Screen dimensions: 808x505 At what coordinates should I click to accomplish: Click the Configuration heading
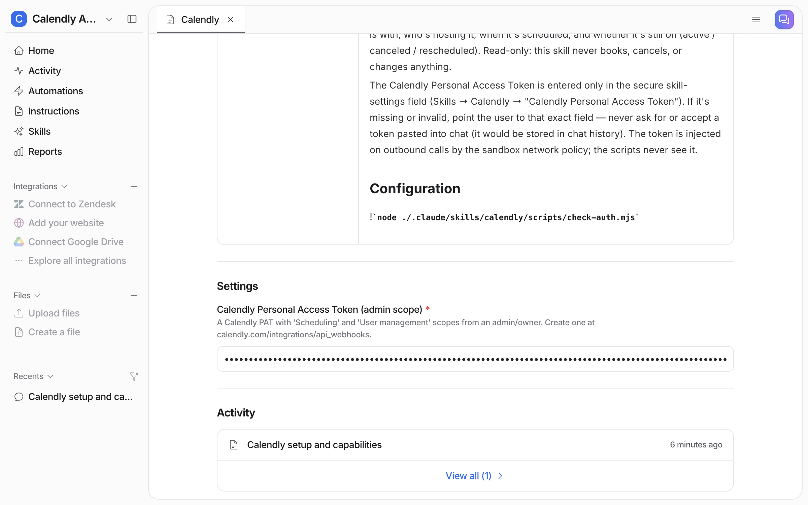[415, 189]
